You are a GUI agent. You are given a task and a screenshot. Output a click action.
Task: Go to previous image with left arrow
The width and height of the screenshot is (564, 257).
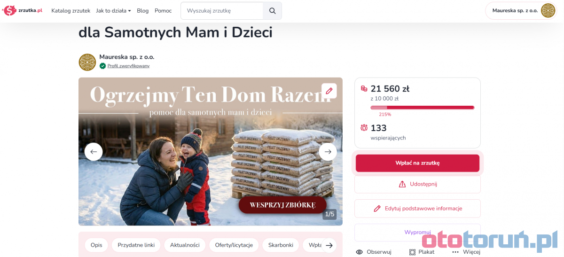click(x=94, y=152)
